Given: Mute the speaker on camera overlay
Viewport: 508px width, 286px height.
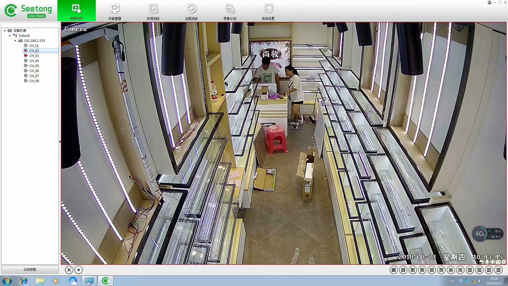Looking at the screenshot, I should click(x=493, y=262).
